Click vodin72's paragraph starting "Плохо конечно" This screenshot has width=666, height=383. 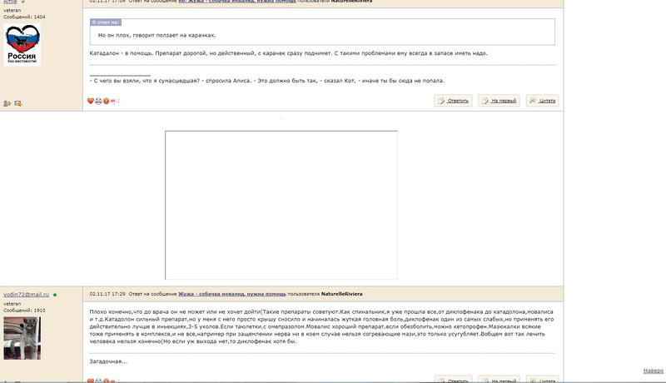point(321,326)
